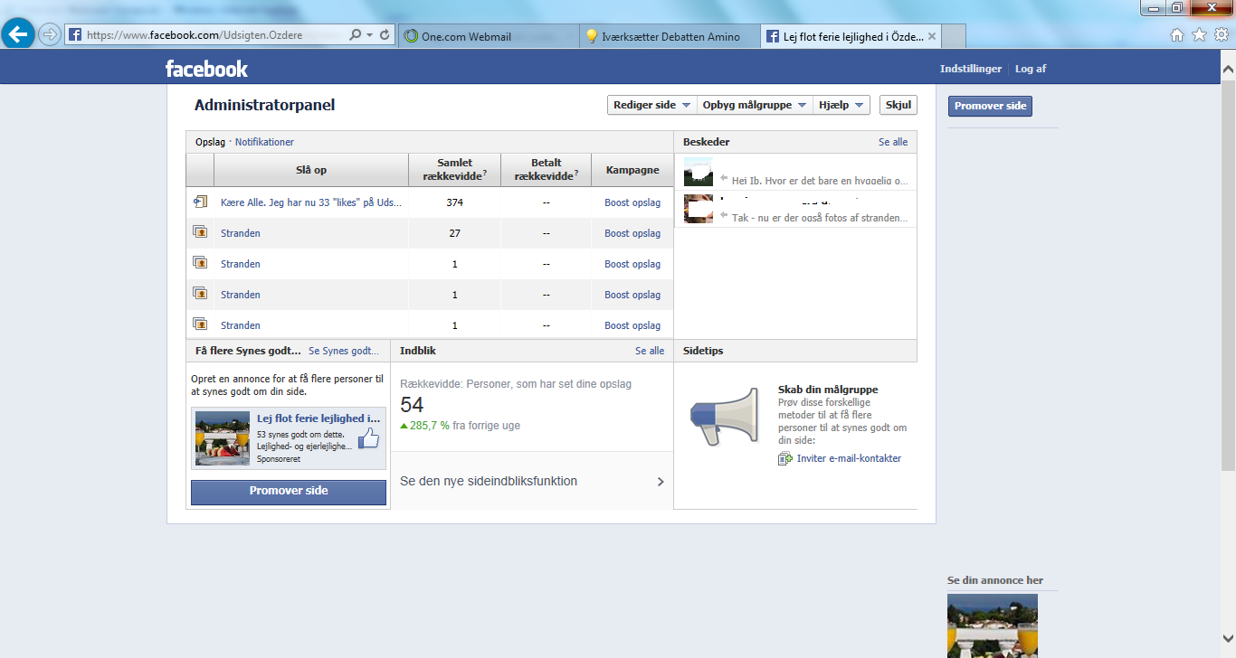Open browser tools gear icon
The width and height of the screenshot is (1236, 658).
point(1221,35)
